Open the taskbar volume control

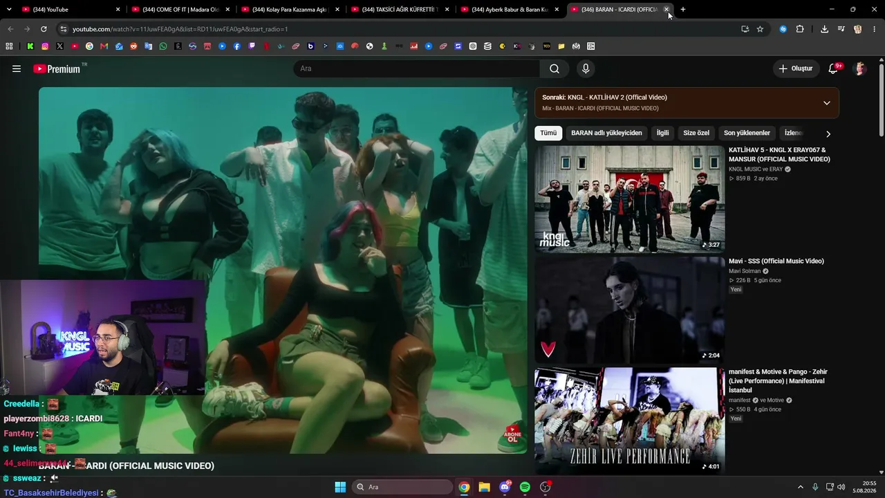pos(841,487)
